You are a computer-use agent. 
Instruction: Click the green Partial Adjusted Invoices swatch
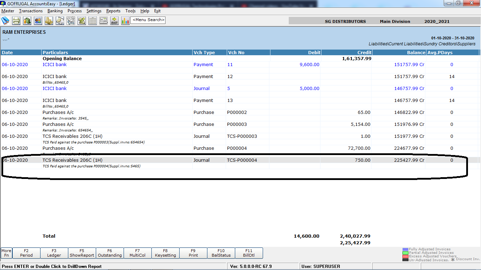[405, 253]
